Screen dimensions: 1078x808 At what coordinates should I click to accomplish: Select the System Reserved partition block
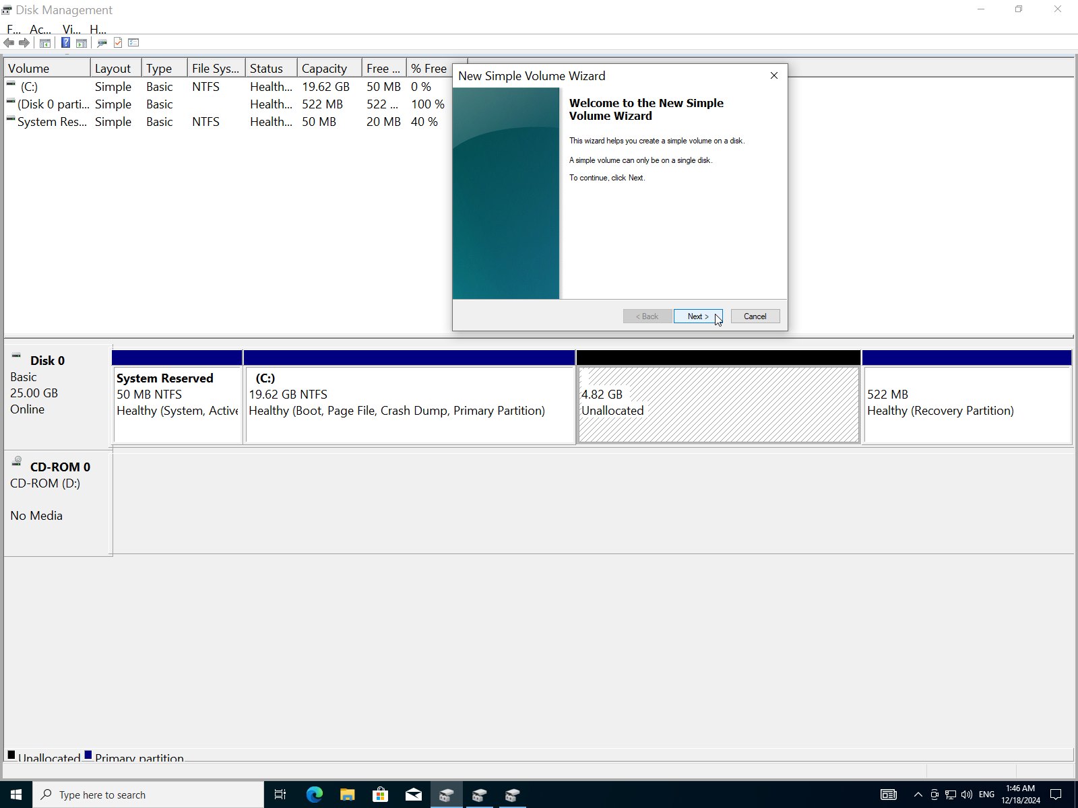click(177, 404)
